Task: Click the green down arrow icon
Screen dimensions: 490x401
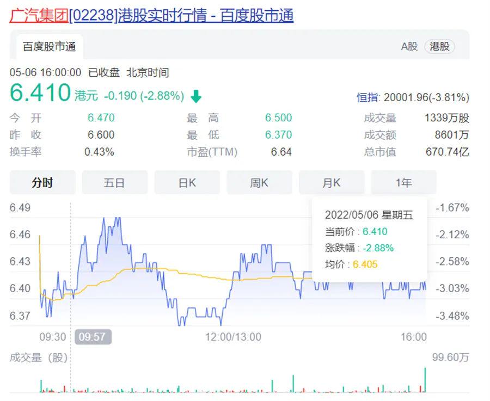Action: click(196, 97)
